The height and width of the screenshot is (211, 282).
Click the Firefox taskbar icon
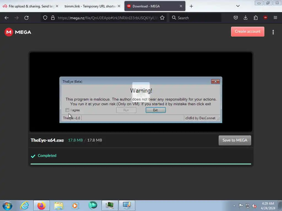[42, 206]
